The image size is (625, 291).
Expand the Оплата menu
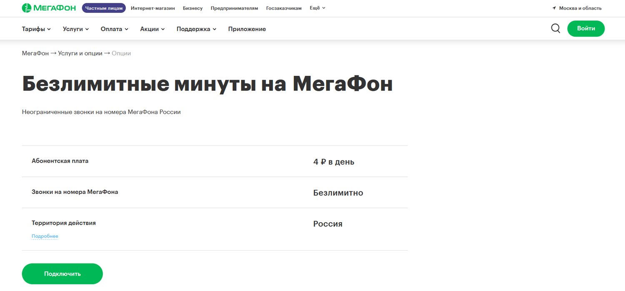pos(115,29)
